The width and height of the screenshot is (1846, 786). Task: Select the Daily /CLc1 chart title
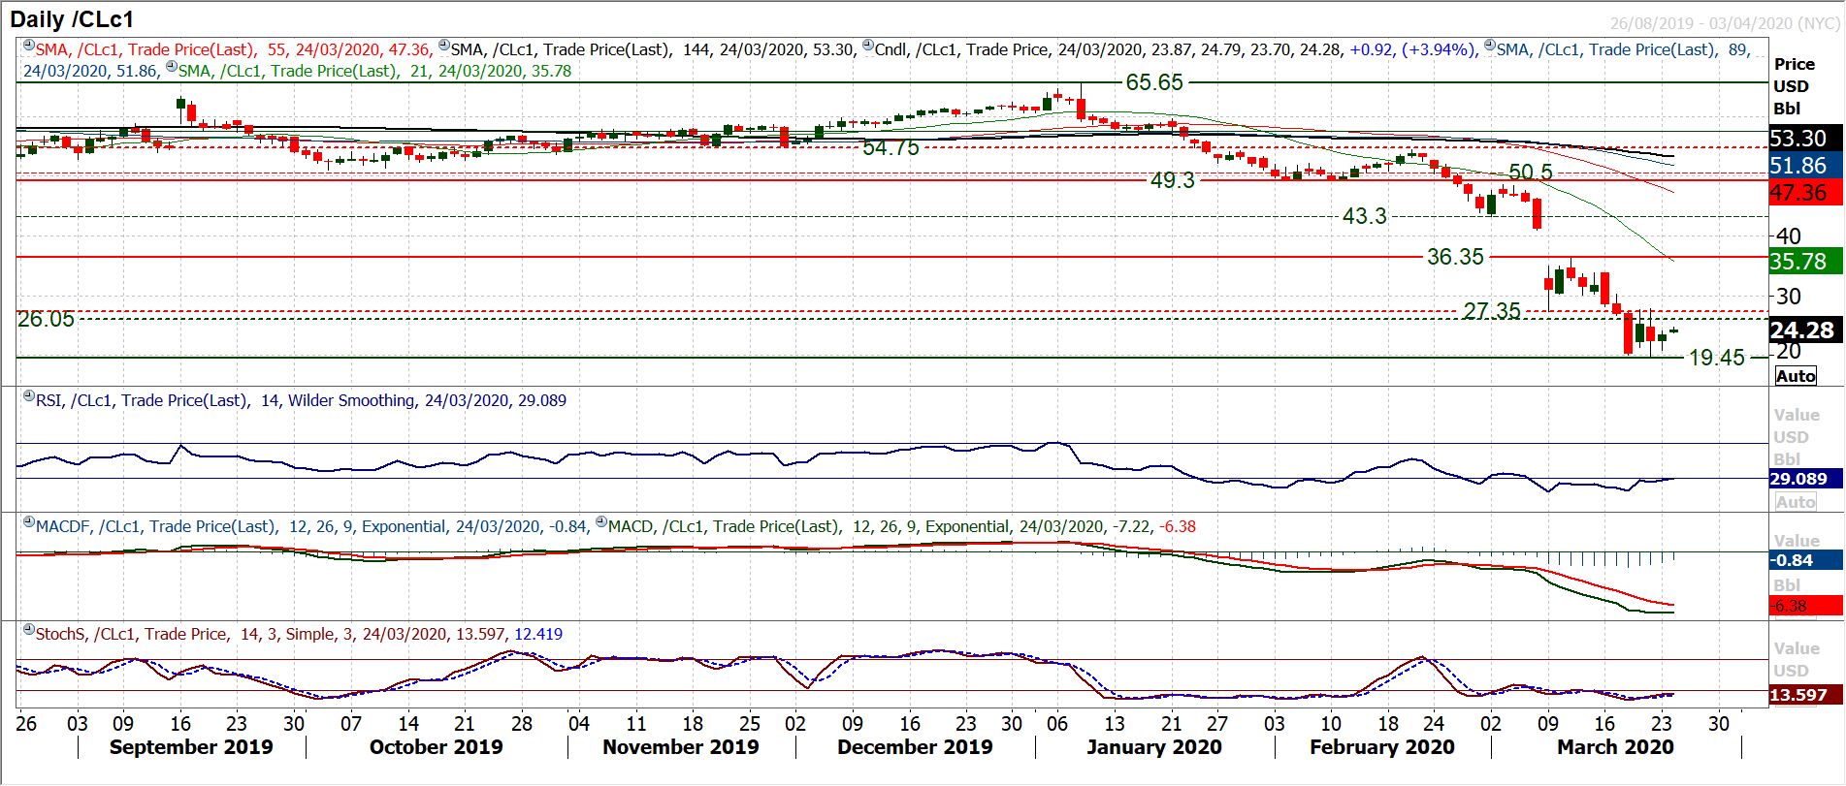pos(72,19)
